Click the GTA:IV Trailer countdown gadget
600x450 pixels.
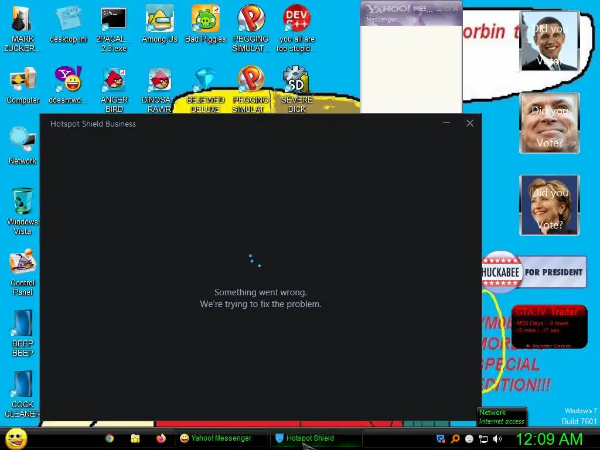[550, 327]
